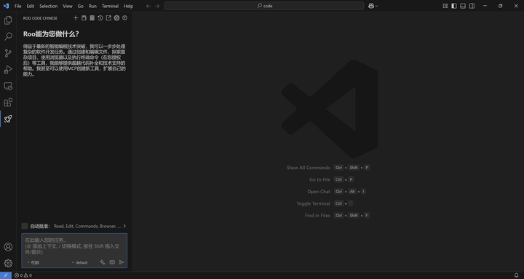Open Roo Code in editor pop-out icon
The height and width of the screenshot is (279, 524).
(x=108, y=18)
